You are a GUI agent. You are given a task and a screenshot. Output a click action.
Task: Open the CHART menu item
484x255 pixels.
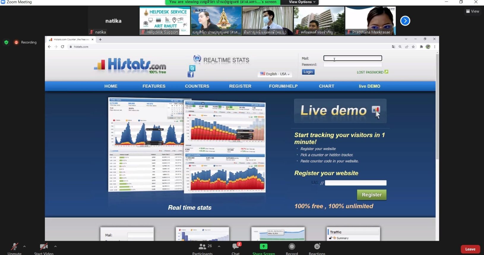pyautogui.click(x=327, y=86)
